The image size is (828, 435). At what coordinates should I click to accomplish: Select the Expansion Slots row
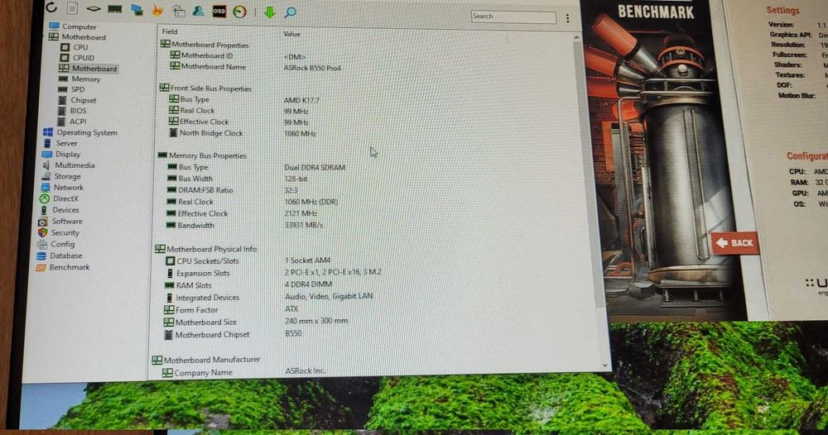point(273,273)
